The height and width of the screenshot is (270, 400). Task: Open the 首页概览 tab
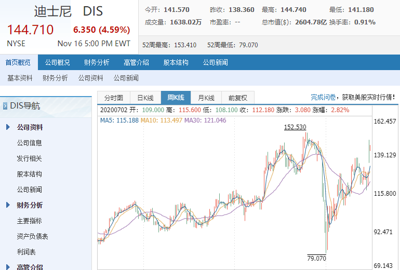click(18, 62)
